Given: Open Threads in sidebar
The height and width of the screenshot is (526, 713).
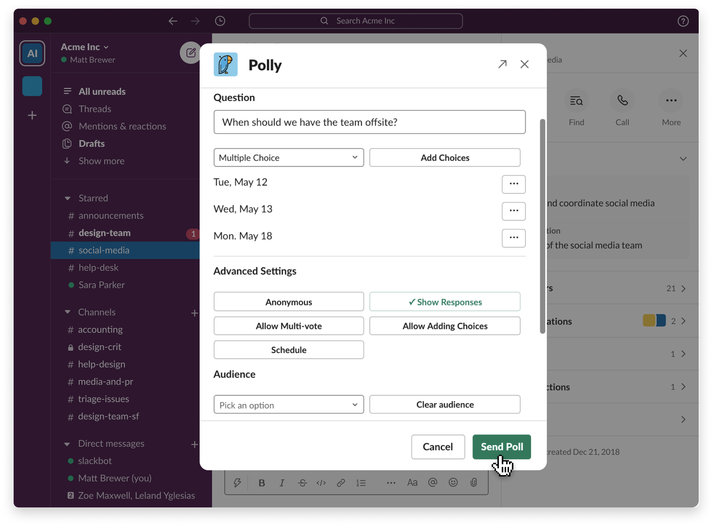Looking at the screenshot, I should click(x=95, y=109).
